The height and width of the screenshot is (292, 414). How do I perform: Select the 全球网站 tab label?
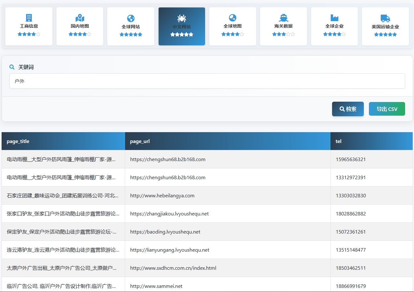click(131, 27)
